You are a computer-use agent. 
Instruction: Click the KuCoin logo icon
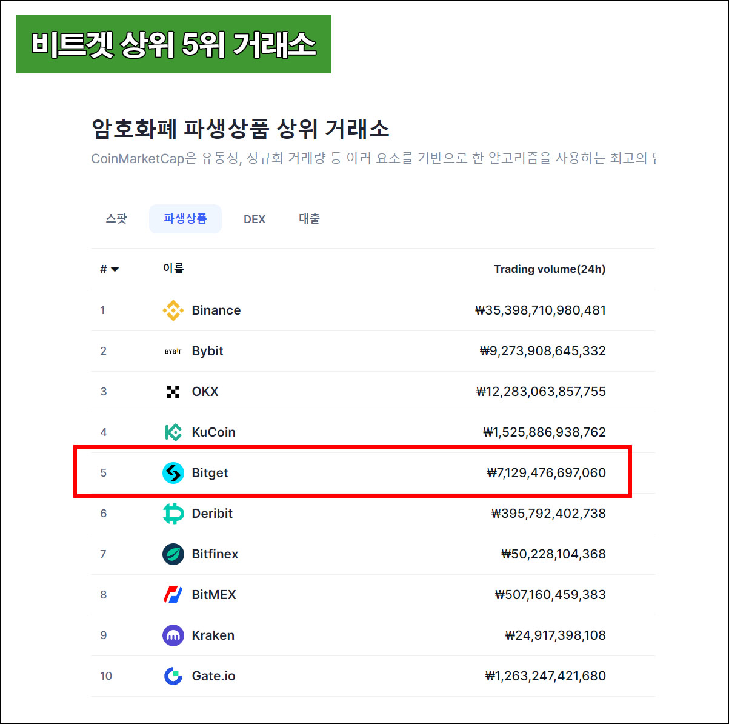click(173, 432)
